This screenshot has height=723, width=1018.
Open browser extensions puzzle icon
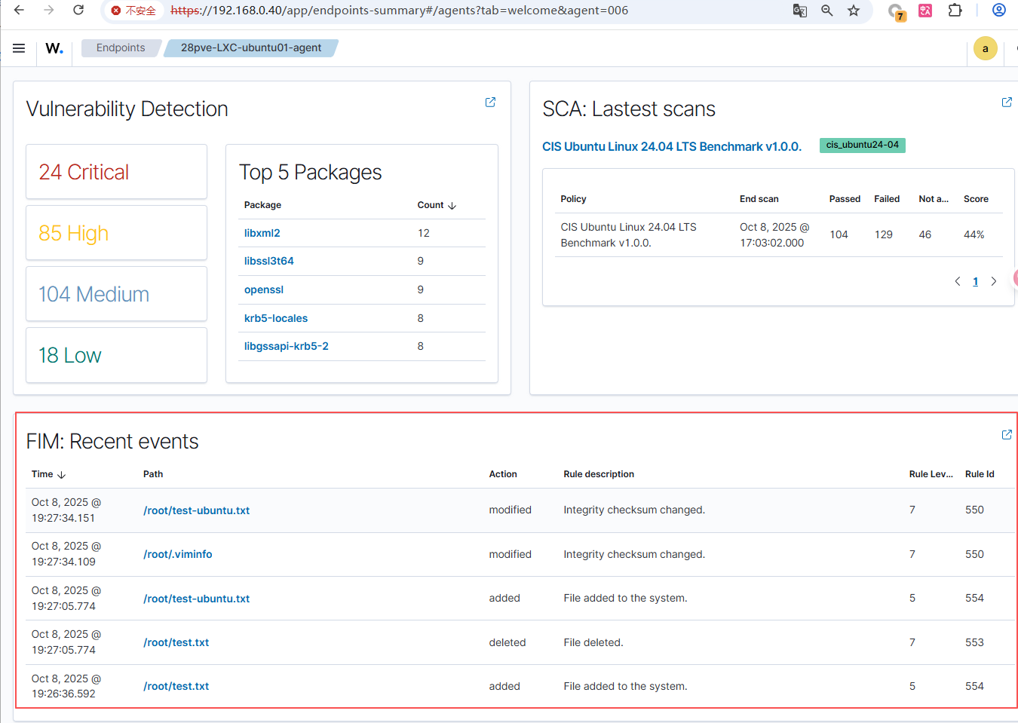click(955, 11)
